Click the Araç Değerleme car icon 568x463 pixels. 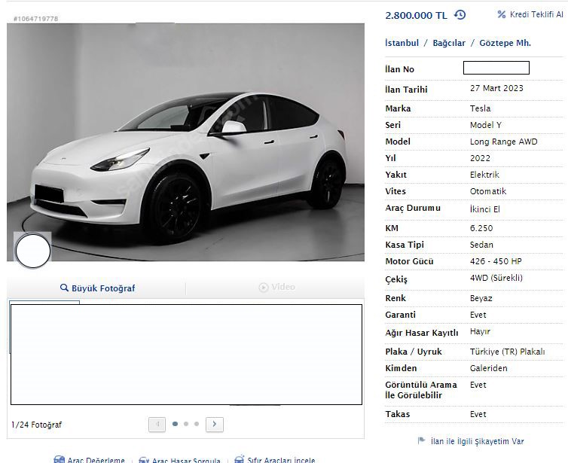(59, 459)
